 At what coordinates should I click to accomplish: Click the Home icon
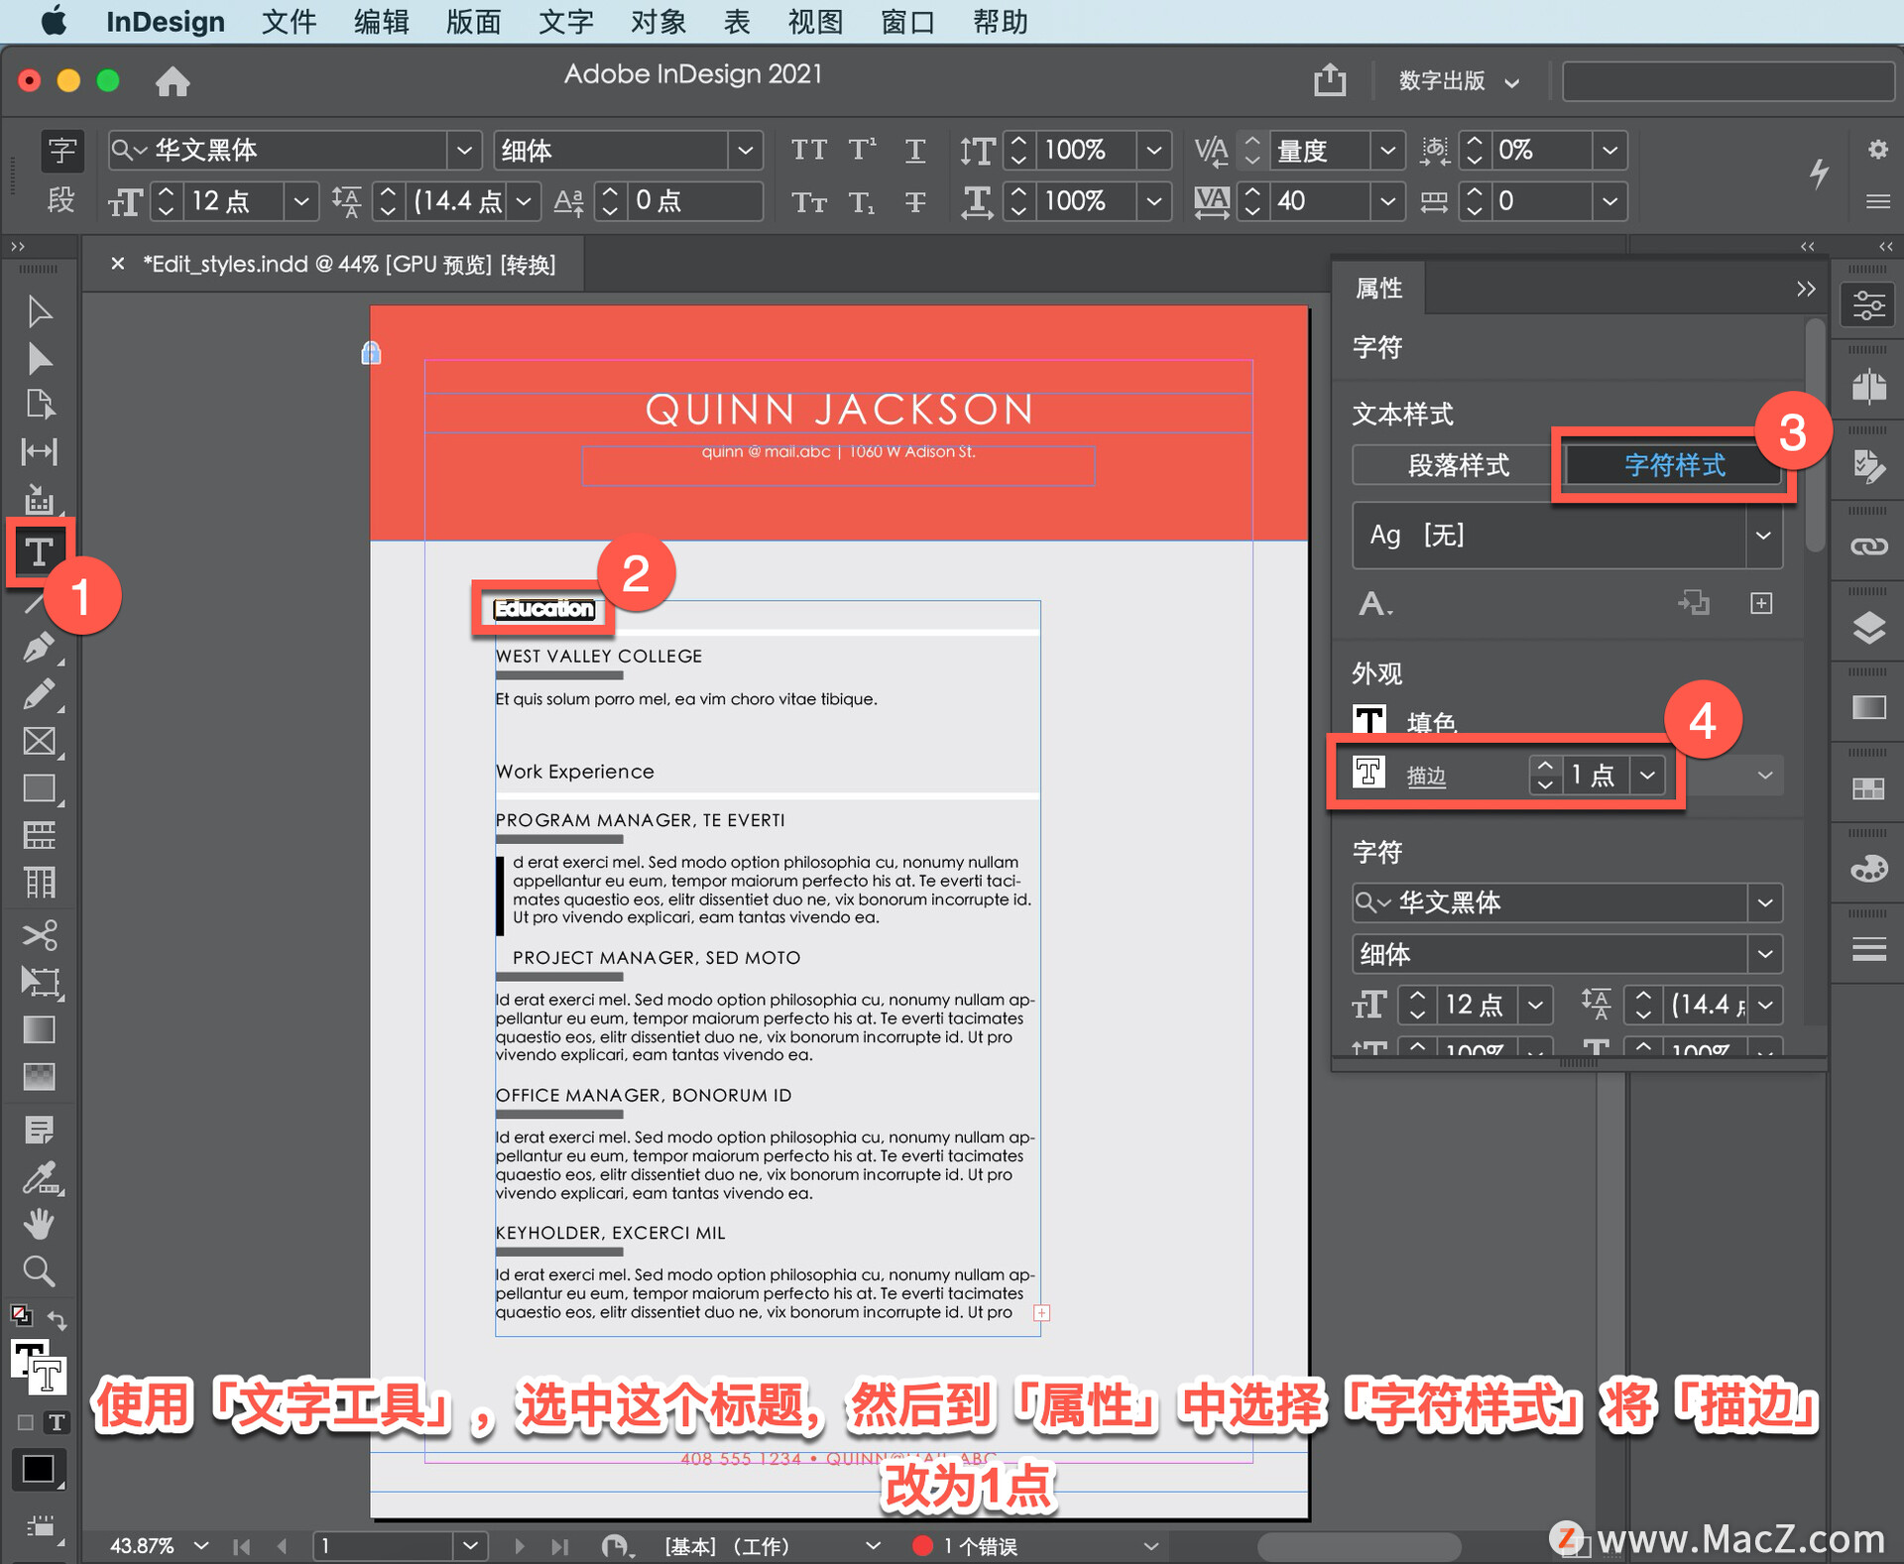point(173,81)
